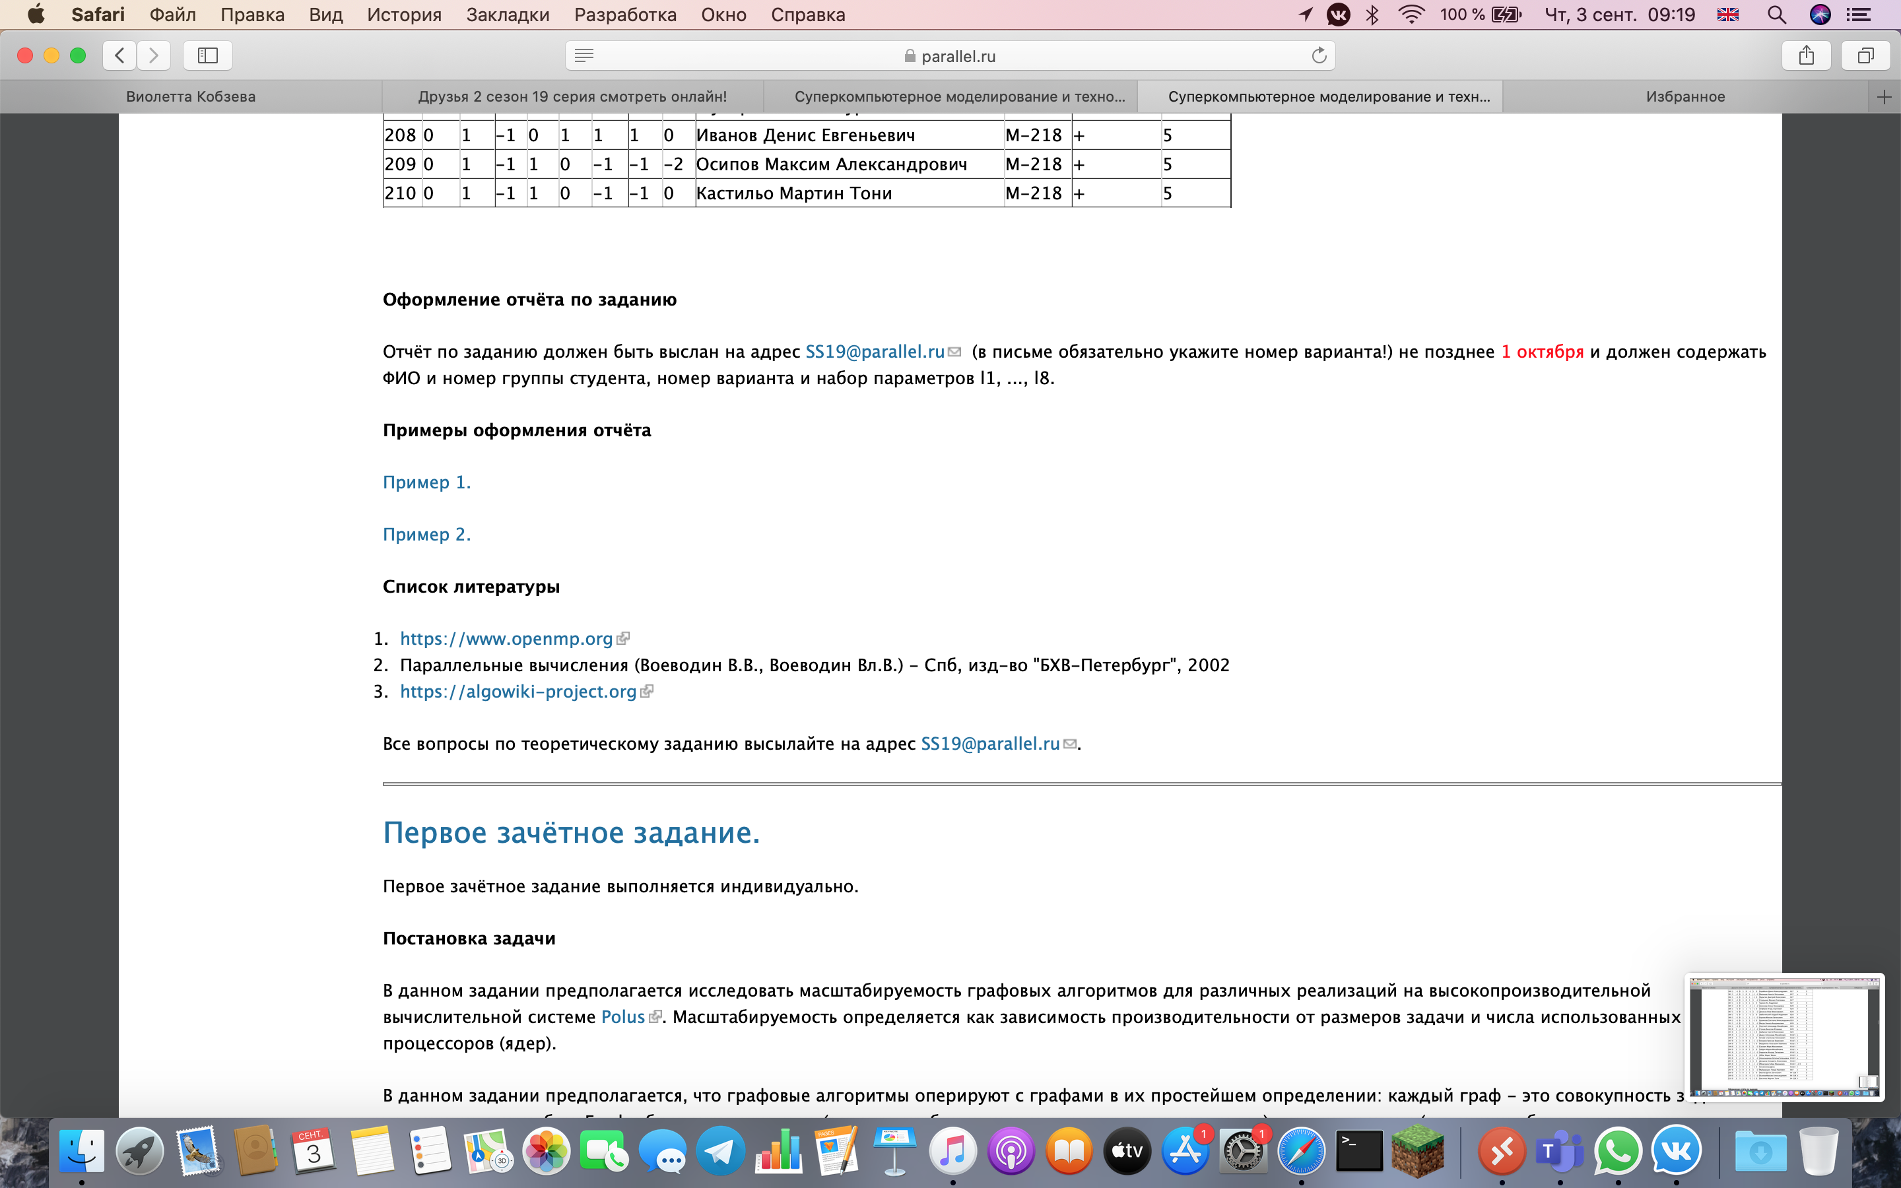Select the name Кастильо Мартин Тони
Viewport: 1901px width, 1188px height.
(x=794, y=193)
